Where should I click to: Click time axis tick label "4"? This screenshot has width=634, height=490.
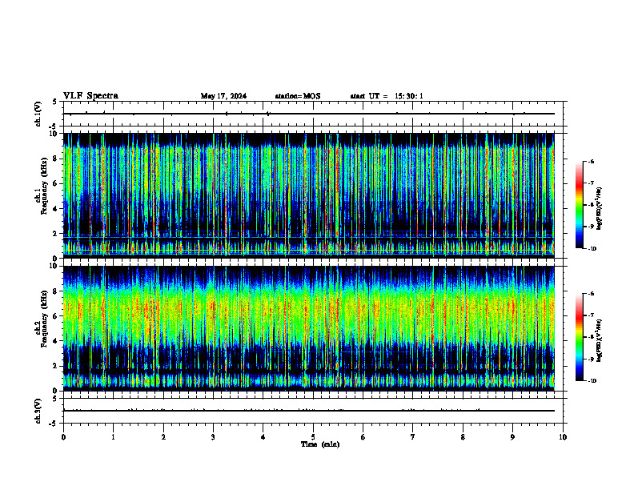[263, 437]
